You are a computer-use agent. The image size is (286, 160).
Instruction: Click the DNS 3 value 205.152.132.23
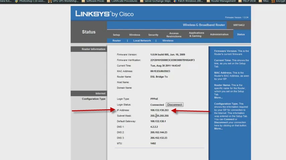pos(159,138)
